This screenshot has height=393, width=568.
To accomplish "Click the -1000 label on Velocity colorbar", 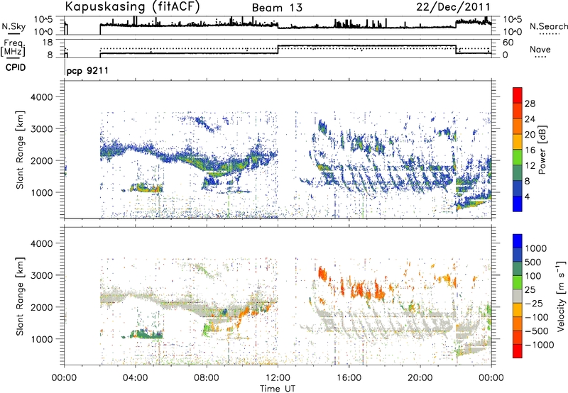I will point(540,345).
